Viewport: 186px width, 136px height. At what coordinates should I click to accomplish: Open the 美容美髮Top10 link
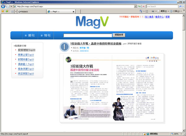[26, 74]
